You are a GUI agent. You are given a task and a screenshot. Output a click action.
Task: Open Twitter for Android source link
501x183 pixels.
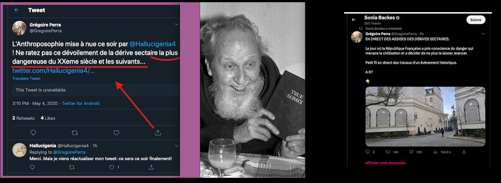(x=80, y=103)
